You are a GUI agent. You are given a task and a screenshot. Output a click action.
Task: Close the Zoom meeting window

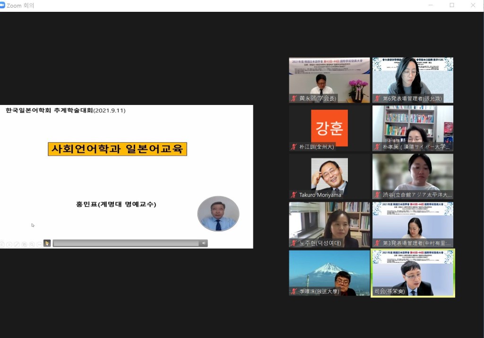pyautogui.click(x=473, y=5)
